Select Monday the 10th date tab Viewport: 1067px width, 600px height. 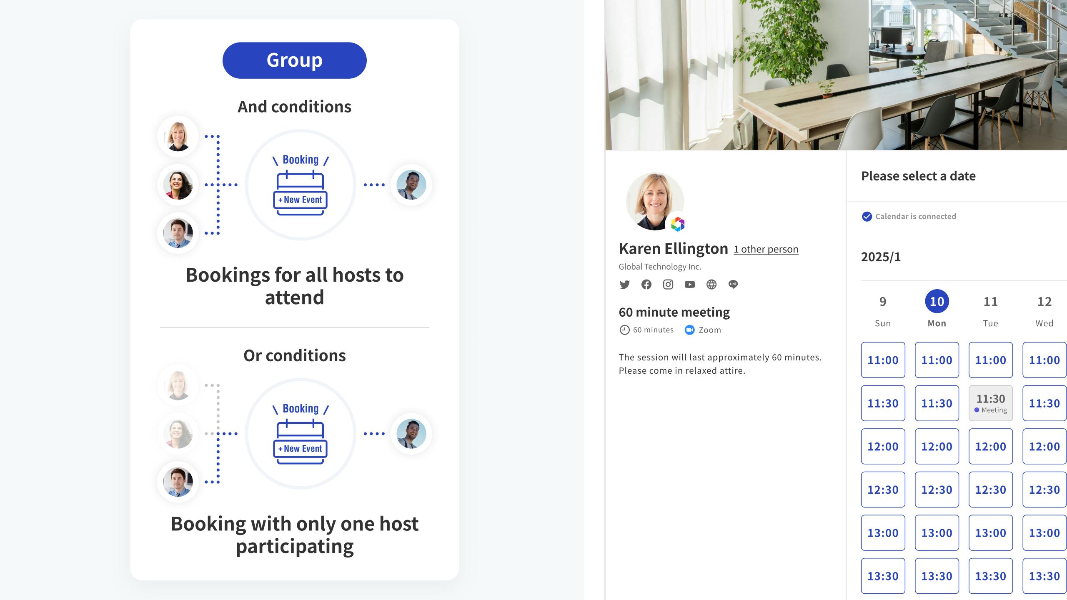tap(937, 302)
